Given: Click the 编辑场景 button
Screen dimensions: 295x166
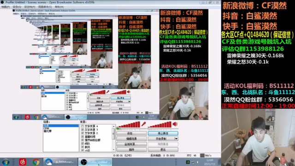Looking at the screenshot, I should [x=131, y=139].
